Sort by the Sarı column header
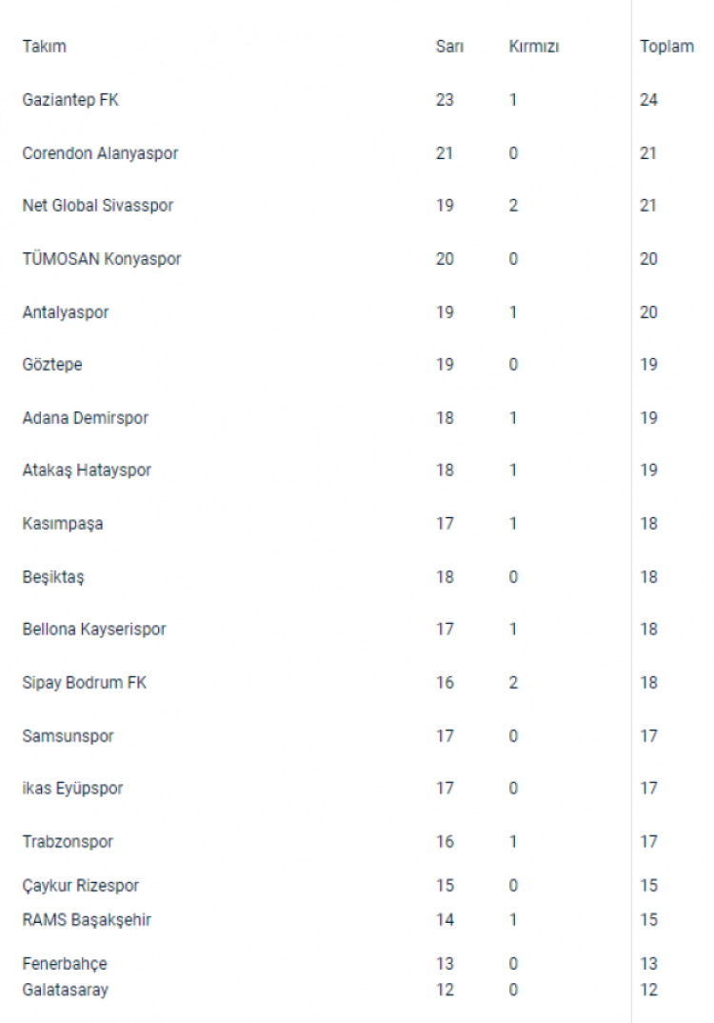This screenshot has width=714, height=1023. pos(449,47)
